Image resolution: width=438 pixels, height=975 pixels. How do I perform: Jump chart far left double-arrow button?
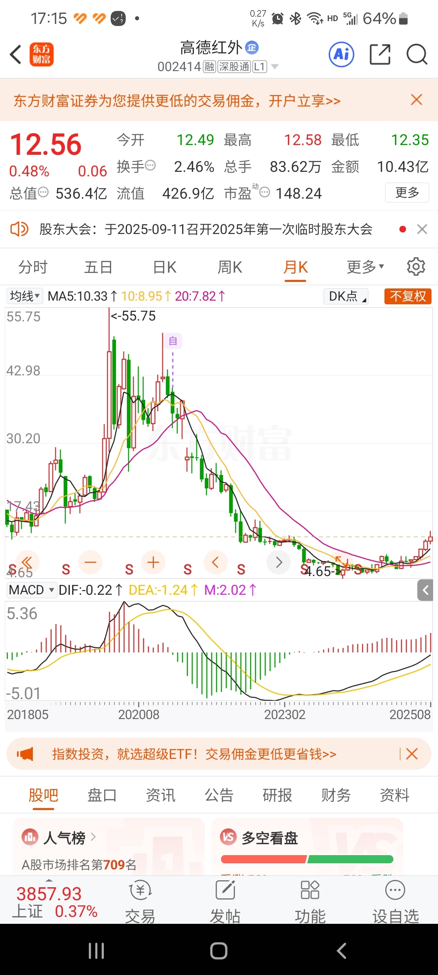click(27, 562)
